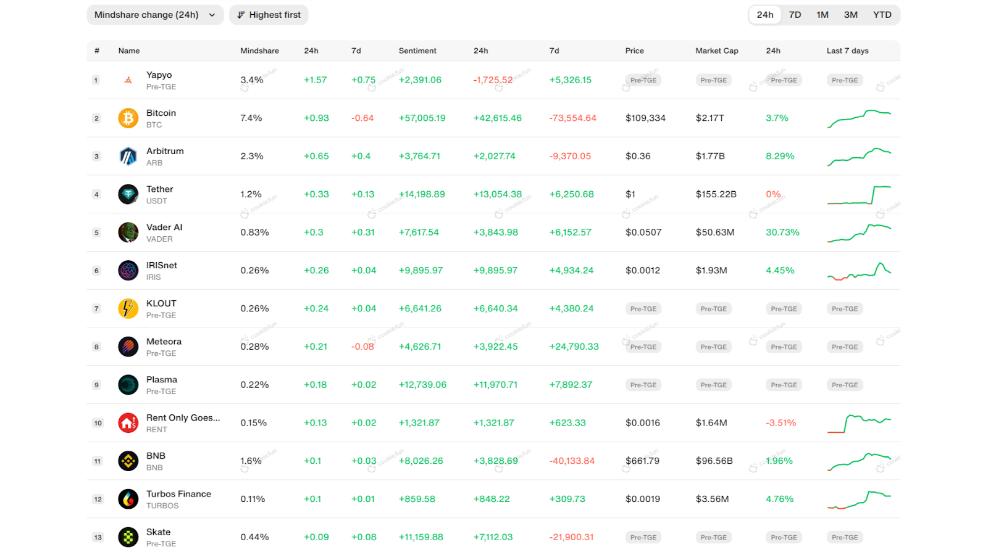The image size is (988, 555).
Task: Click Bitcoin's +57,005.19 sentiment value
Action: point(422,118)
